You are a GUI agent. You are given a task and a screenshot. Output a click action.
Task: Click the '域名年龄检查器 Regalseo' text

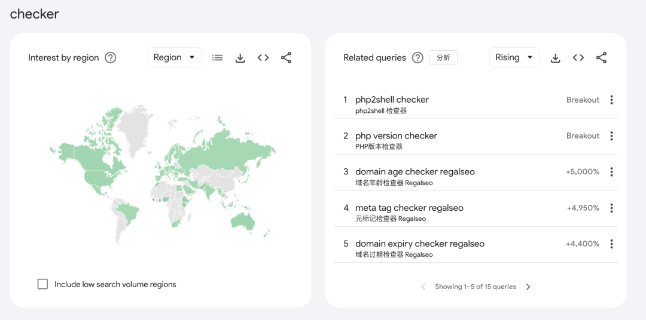tap(394, 183)
